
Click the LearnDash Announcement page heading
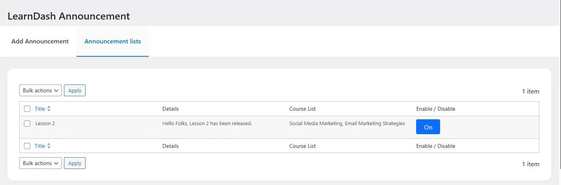click(69, 16)
